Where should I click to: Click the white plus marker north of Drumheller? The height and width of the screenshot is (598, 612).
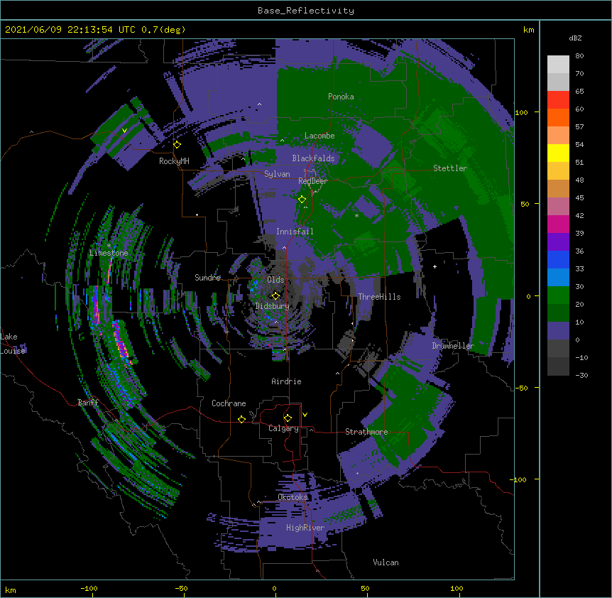tap(435, 266)
